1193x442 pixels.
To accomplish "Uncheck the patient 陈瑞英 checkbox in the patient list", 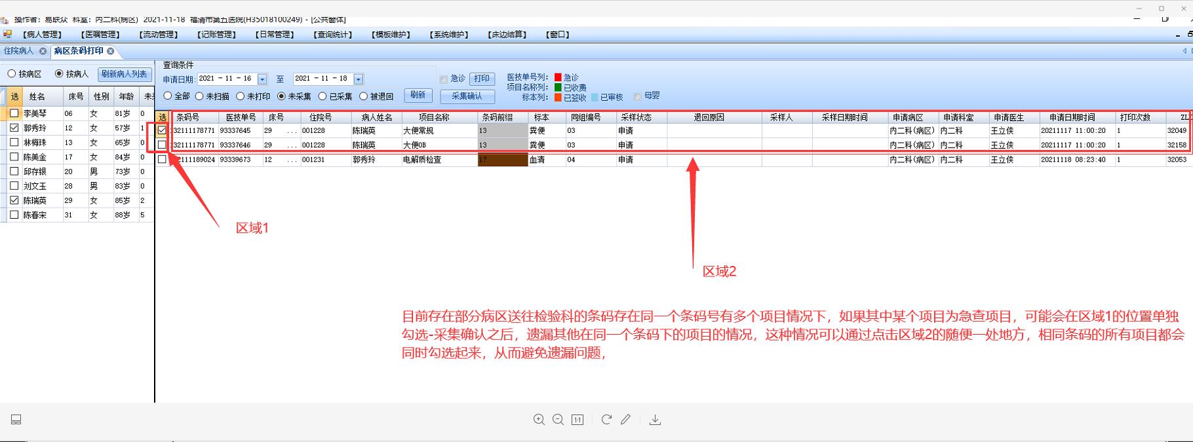I will (14, 200).
